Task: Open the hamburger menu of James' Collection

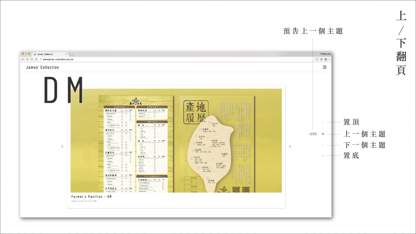Action: coord(325,67)
